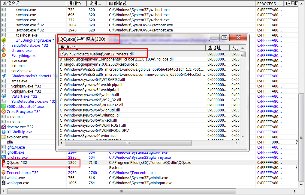Click path C:\Windows\Tencentdl.exe
Image resolution: width=305 pixels, height=195 pixels.
tap(132, 173)
